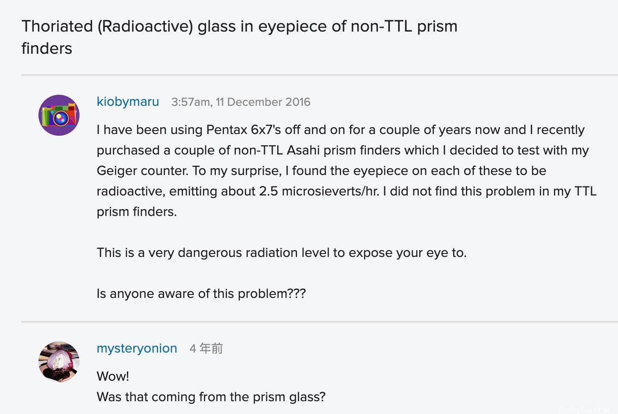Click "Was that coming from the prism glass?"
618x414 pixels.
pyautogui.click(x=211, y=397)
